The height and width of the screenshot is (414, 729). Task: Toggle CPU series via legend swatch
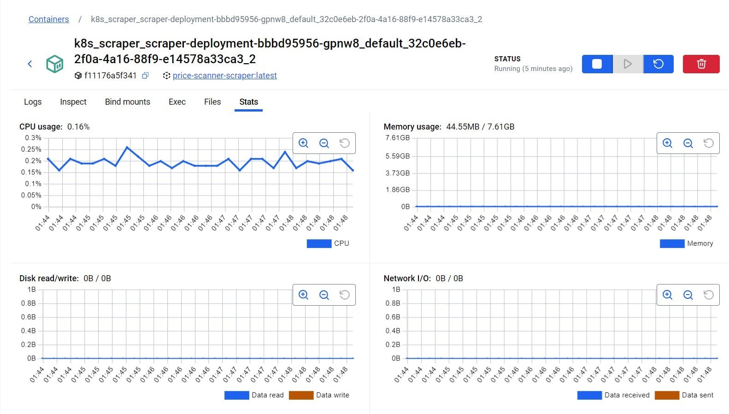[x=319, y=243]
